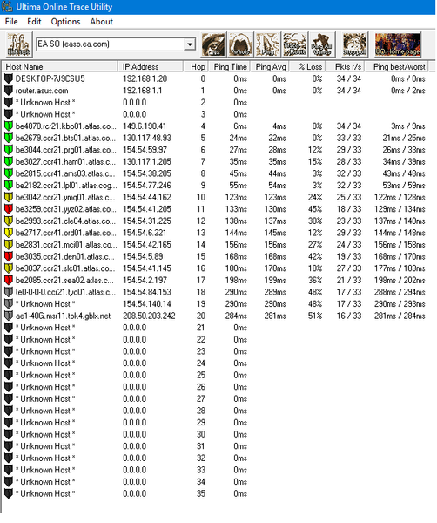
Task: Select the red-shield be3259.ccr31.yyz02 hop row
Action: click(x=217, y=209)
